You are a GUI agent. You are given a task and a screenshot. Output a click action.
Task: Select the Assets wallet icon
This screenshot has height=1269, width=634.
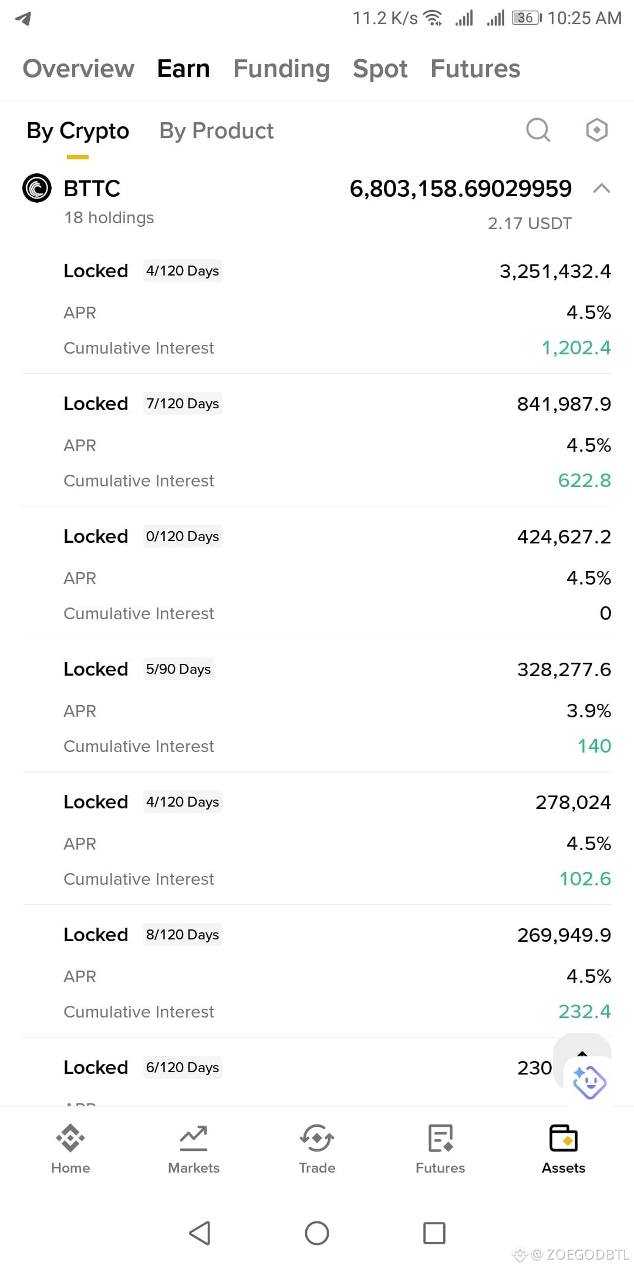564,1139
